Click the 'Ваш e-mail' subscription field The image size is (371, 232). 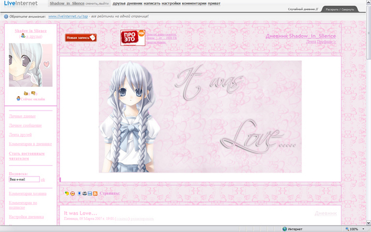pos(24,179)
